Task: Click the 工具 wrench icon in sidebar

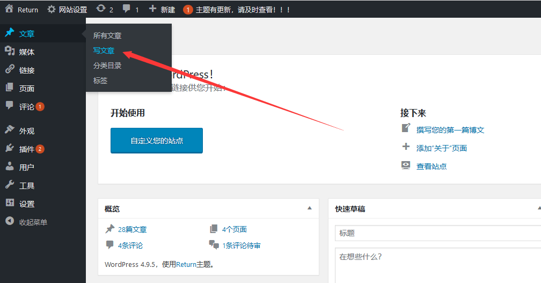Action: point(10,185)
